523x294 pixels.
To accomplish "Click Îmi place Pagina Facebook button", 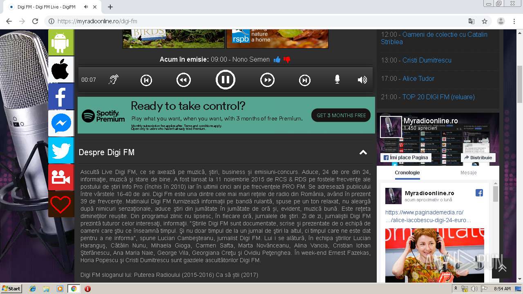I will tap(406, 158).
